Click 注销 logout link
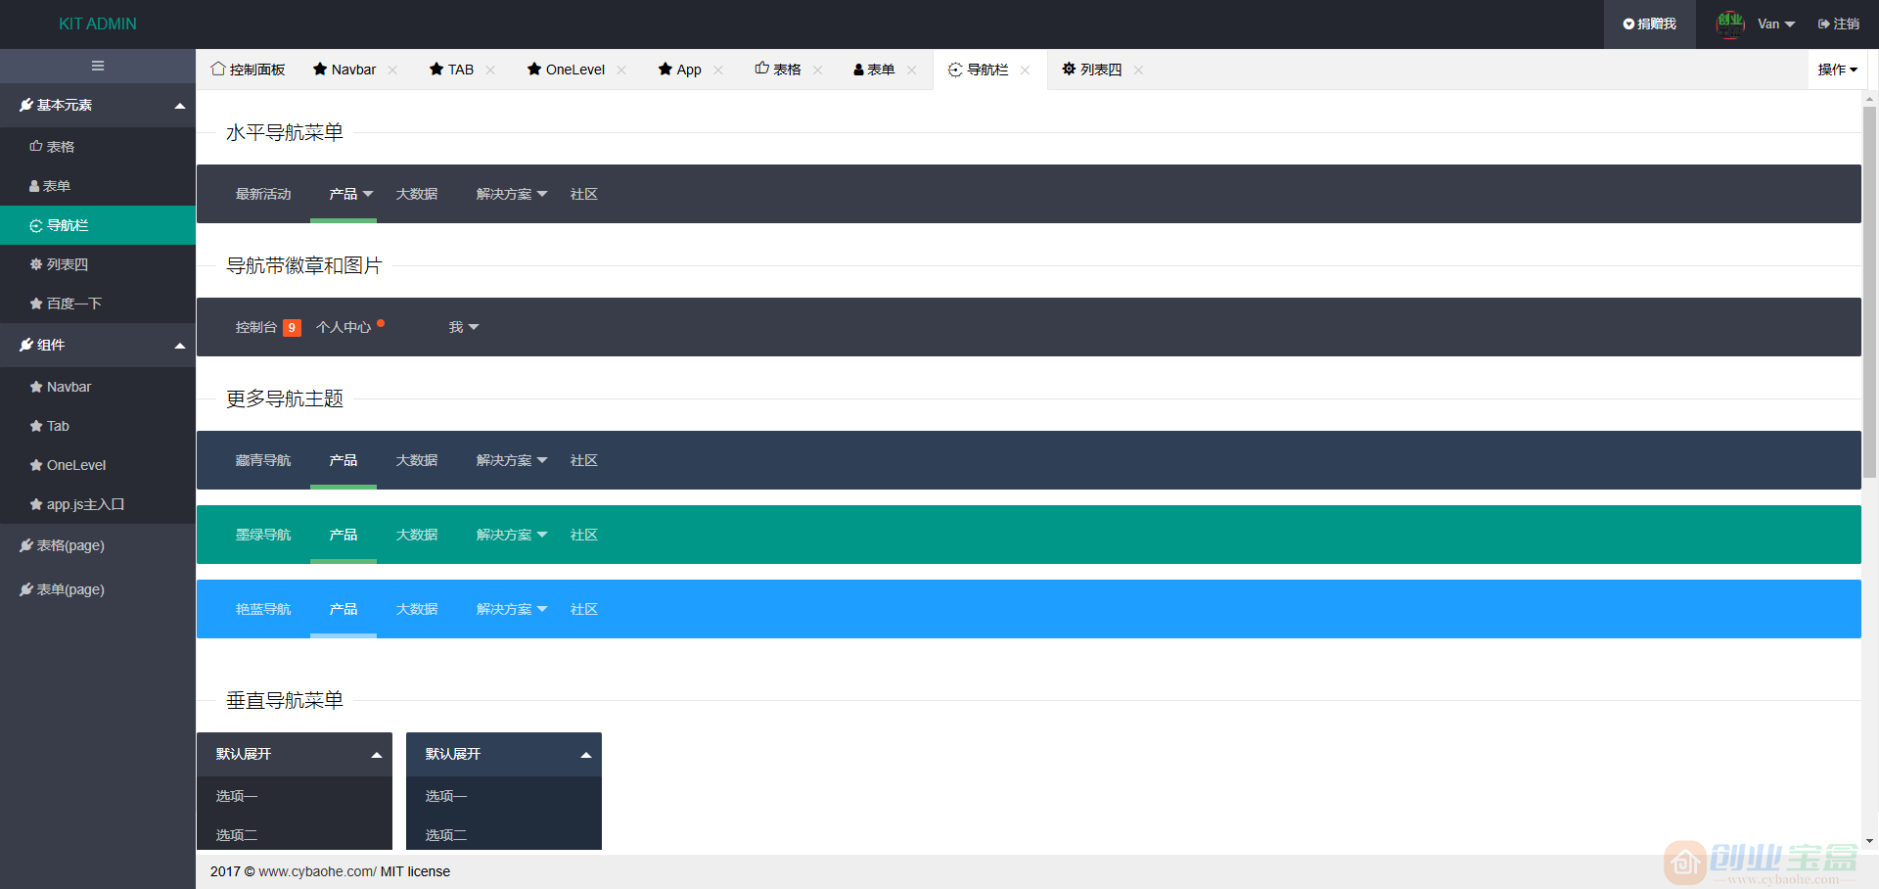Viewport: 1879px width, 889px height. tap(1839, 23)
